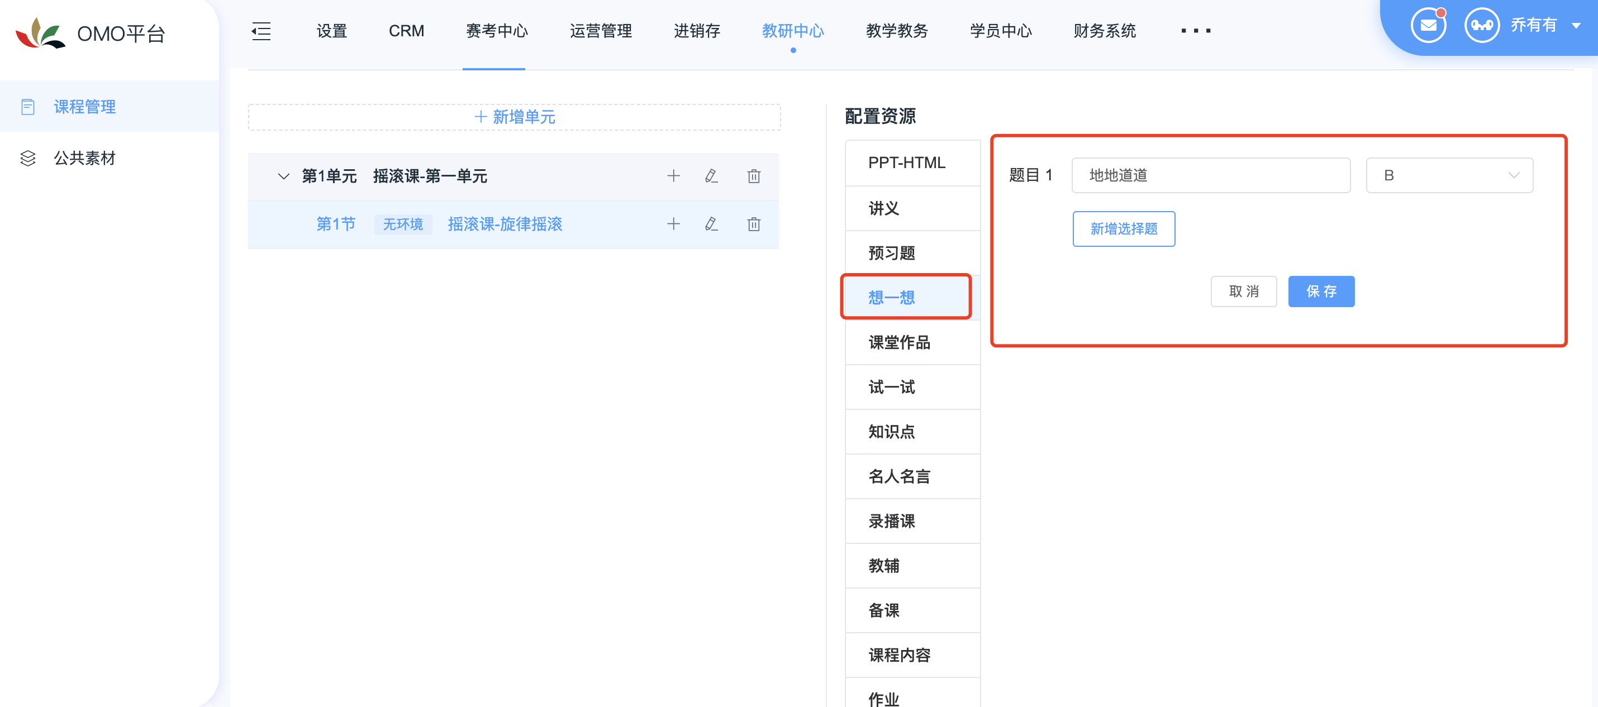
Task: Open the 赛考中心 menu
Action: (496, 31)
